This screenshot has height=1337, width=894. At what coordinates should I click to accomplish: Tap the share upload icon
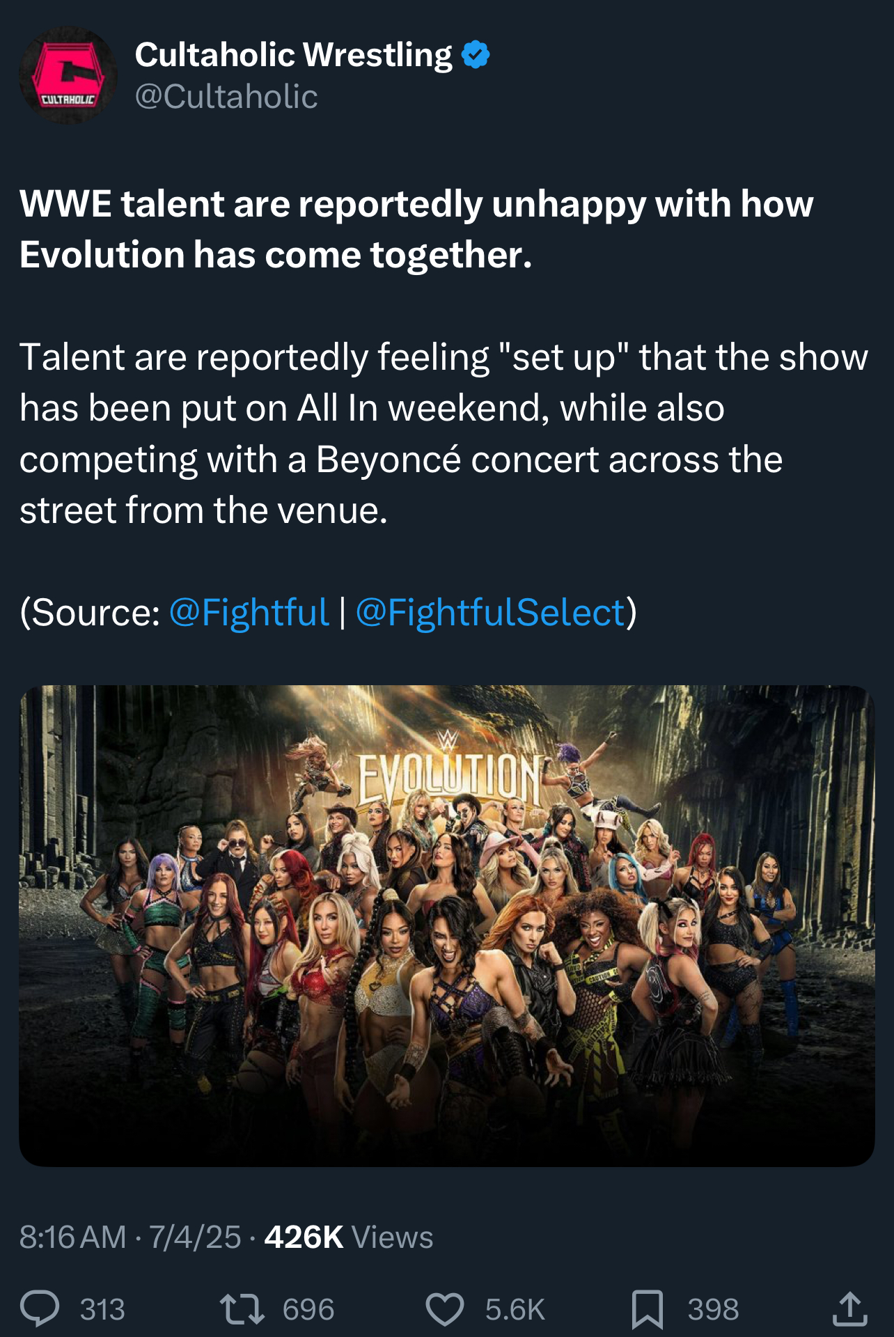point(850,1308)
